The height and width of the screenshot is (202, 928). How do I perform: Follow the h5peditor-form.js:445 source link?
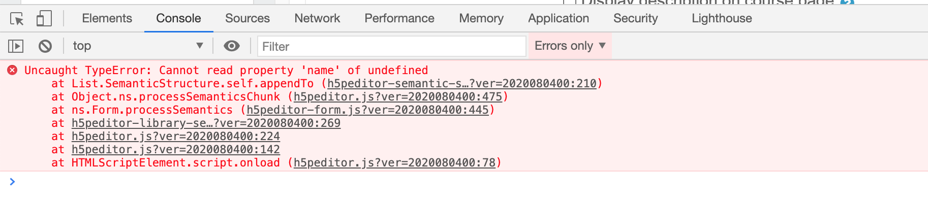click(x=367, y=110)
